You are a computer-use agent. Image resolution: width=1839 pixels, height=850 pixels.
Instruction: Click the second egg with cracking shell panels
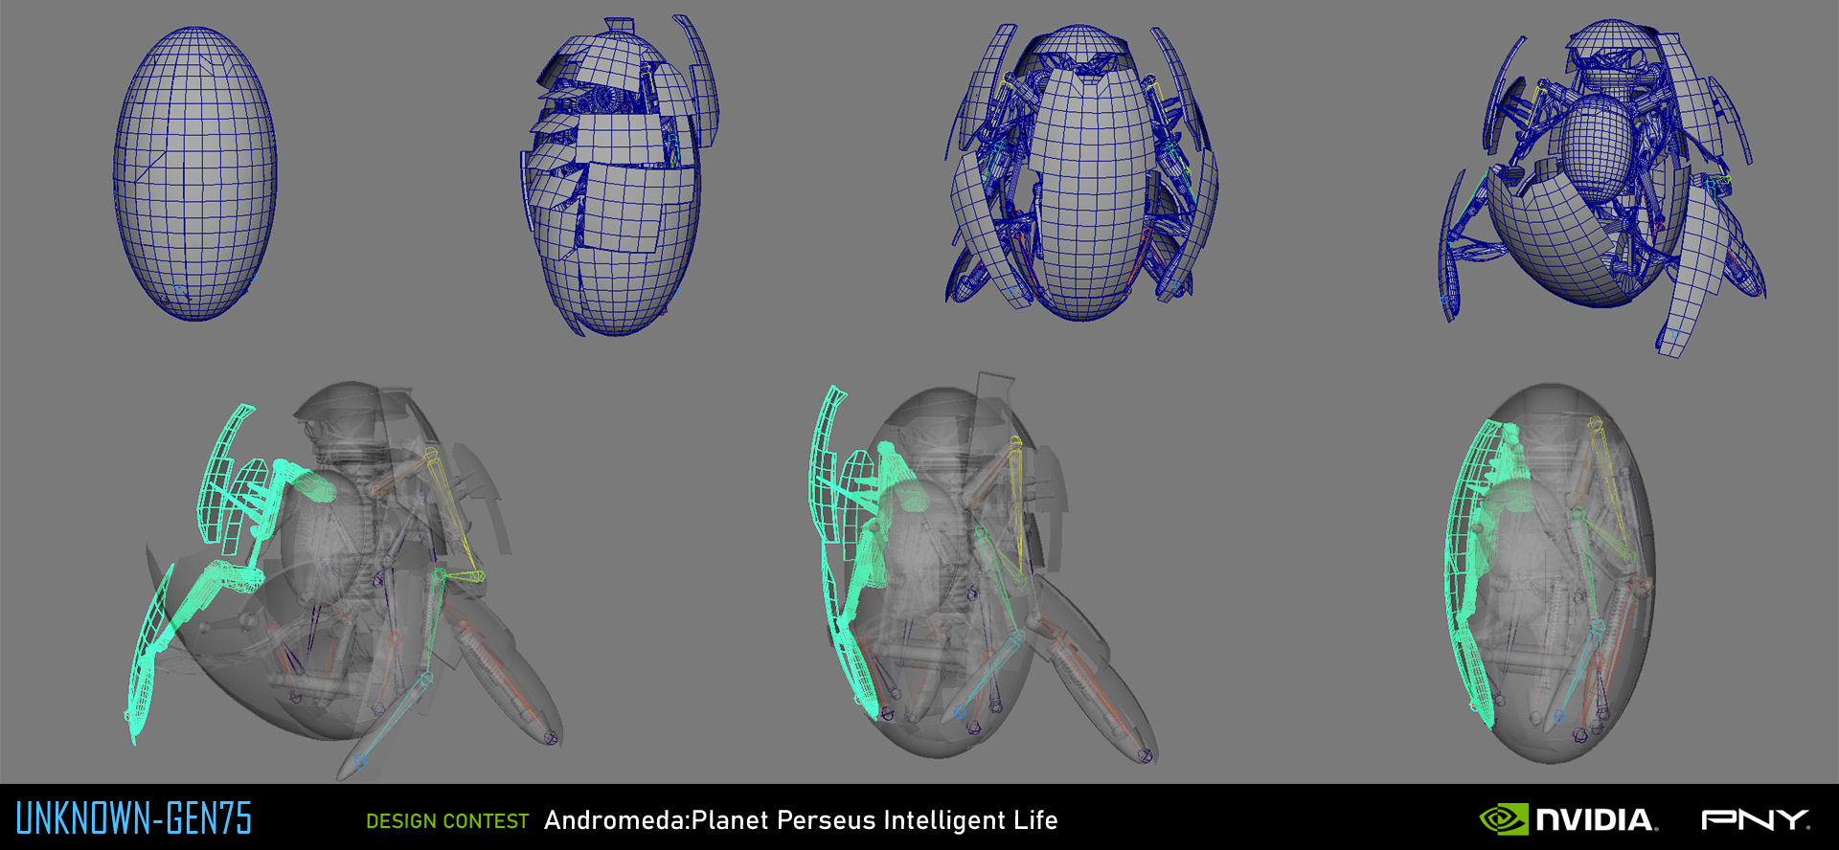click(x=619, y=175)
